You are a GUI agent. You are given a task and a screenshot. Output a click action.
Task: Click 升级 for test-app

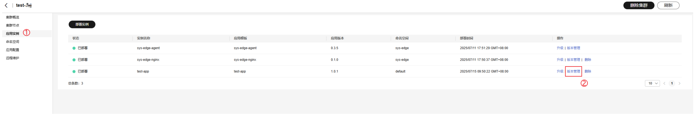point(560,71)
